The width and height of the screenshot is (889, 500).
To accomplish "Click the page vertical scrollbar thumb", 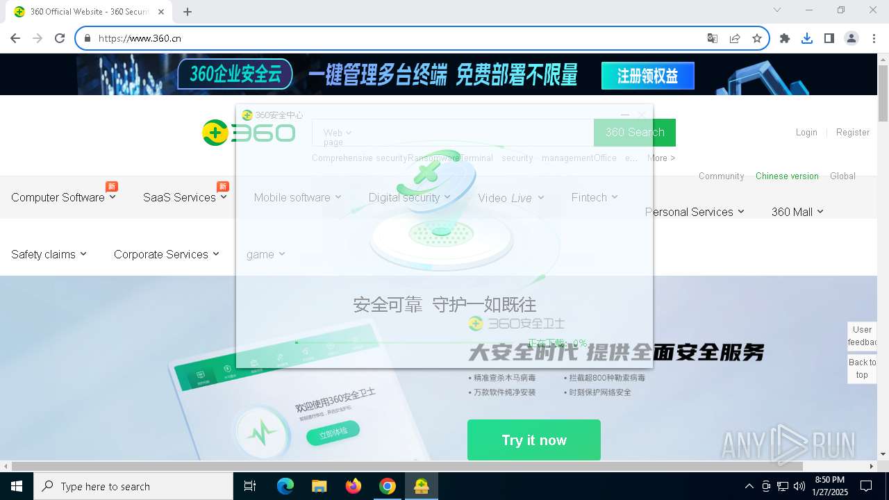I will click(x=883, y=94).
